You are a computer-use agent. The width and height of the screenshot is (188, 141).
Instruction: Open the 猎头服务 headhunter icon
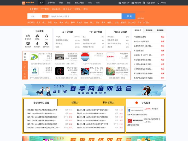[46, 44]
